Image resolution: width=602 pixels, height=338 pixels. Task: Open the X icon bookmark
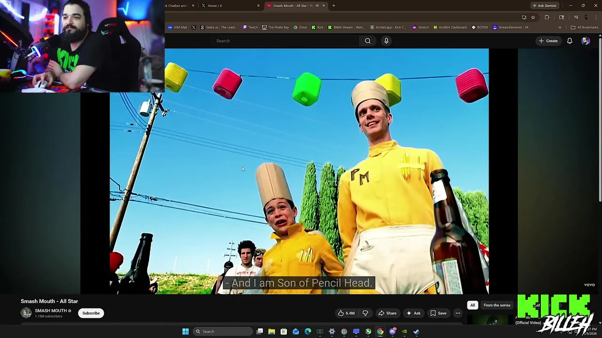(x=193, y=27)
